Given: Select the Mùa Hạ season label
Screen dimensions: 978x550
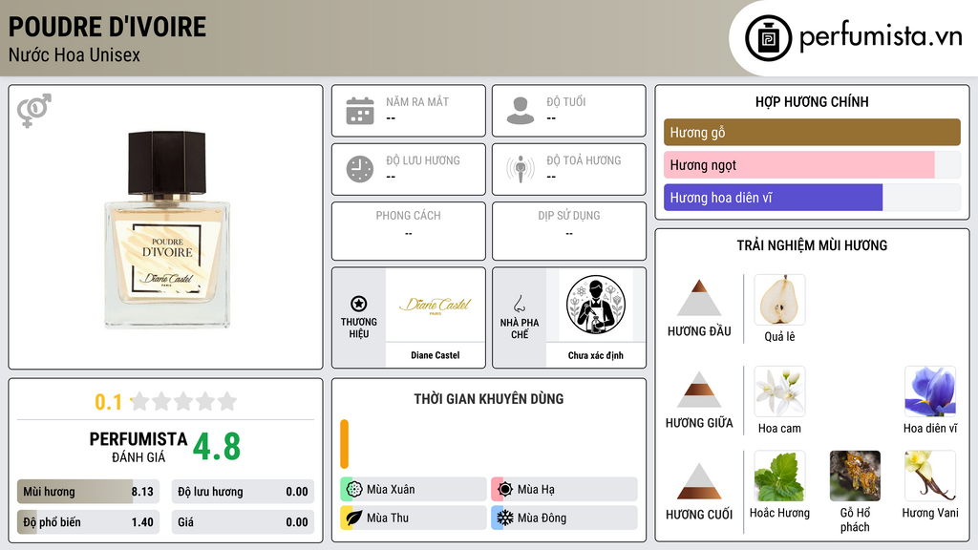Looking at the screenshot, I should pos(536,490).
